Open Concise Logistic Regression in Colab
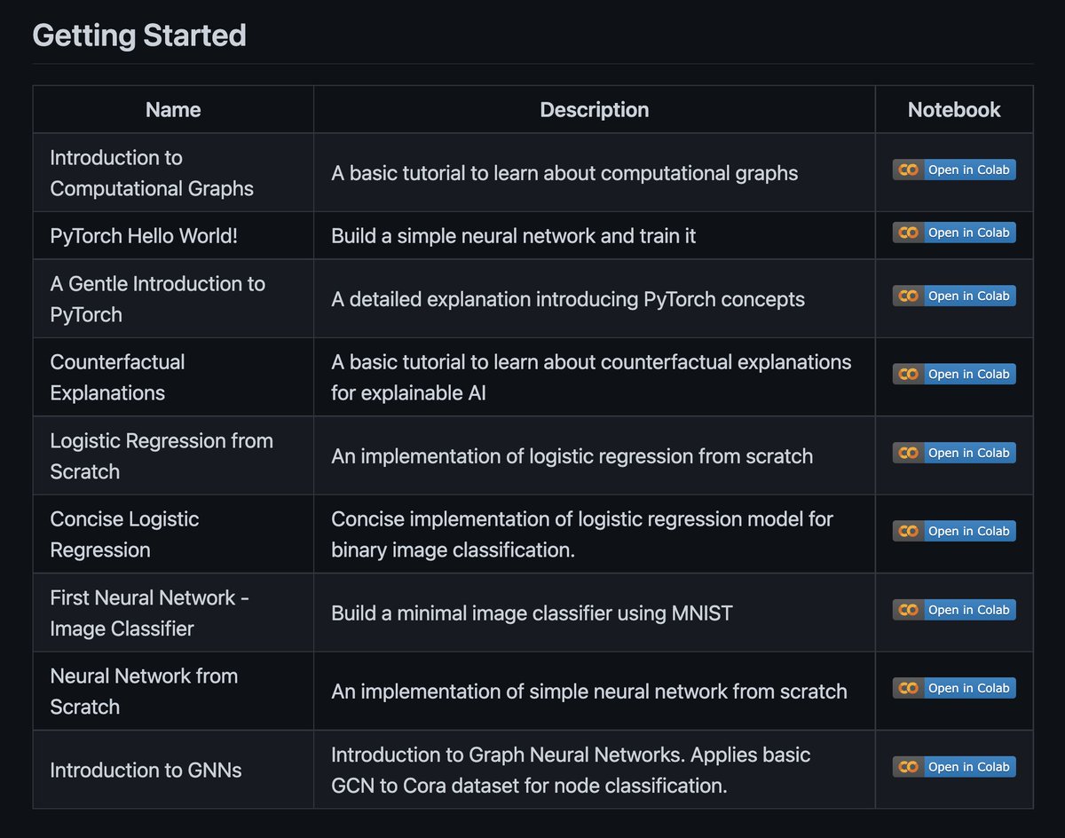This screenshot has height=838, width=1065. [954, 531]
